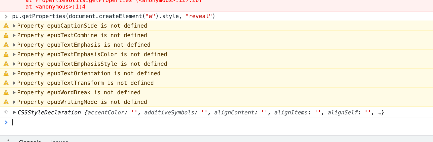Expand the epubTextEmphasis warning details

tap(14, 45)
